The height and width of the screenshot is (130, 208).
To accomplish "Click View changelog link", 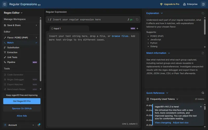I will [163, 122].
